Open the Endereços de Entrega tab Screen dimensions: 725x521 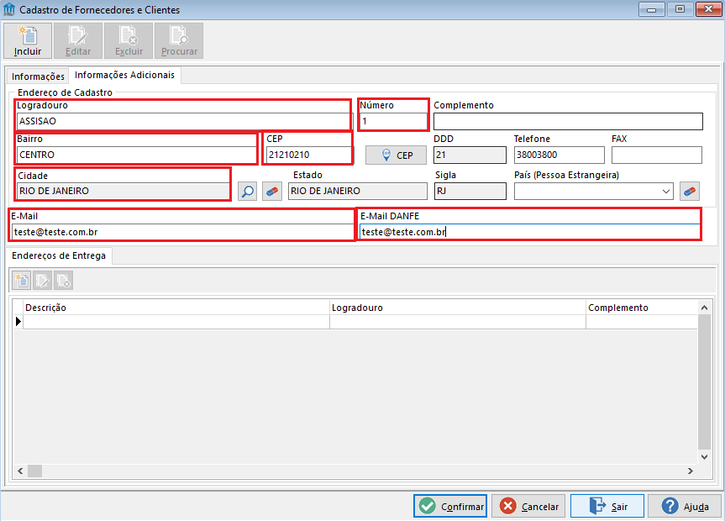[x=59, y=255]
